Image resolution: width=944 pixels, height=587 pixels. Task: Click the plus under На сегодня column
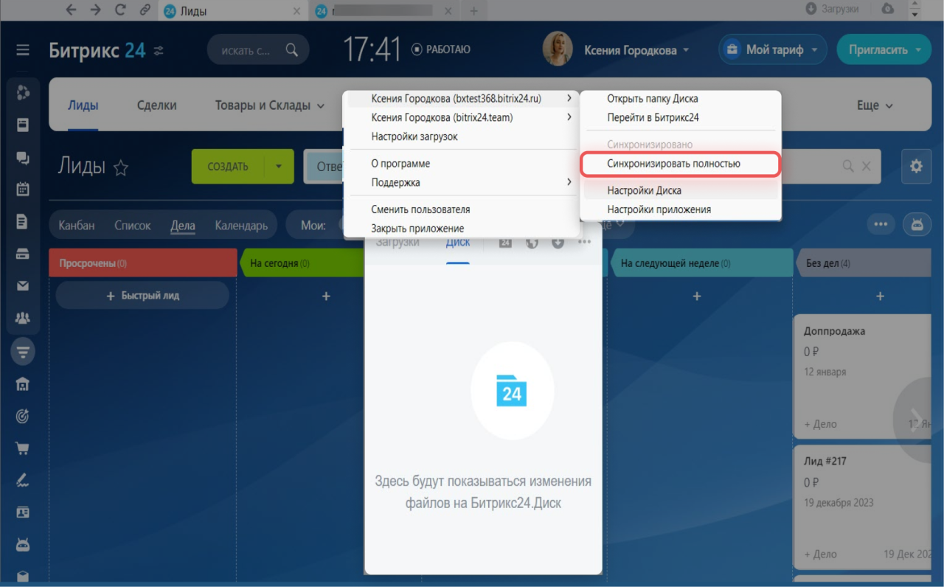[x=326, y=296]
